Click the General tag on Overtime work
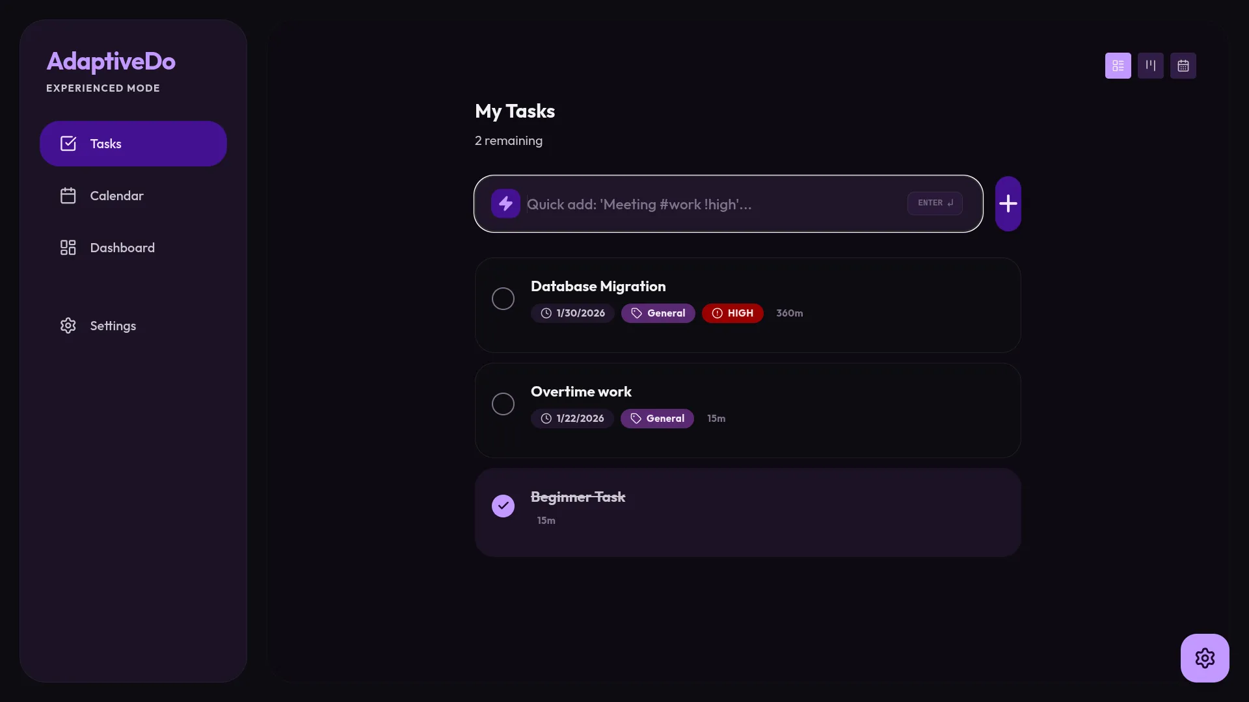The image size is (1249, 702). [657, 419]
